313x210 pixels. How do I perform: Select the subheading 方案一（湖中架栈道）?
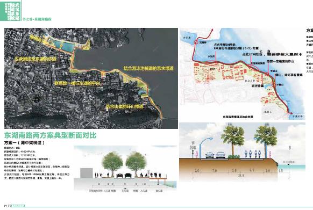(x=24, y=143)
